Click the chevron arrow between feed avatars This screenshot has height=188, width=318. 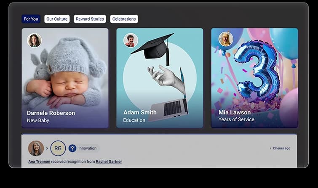coord(47,148)
